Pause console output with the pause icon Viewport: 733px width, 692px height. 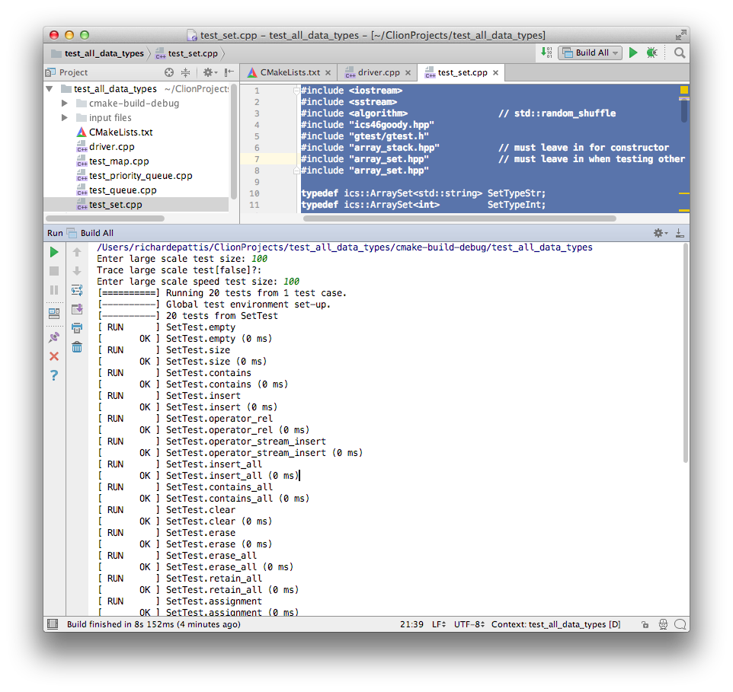coord(53,289)
